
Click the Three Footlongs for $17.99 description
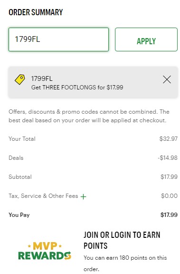coord(77,87)
